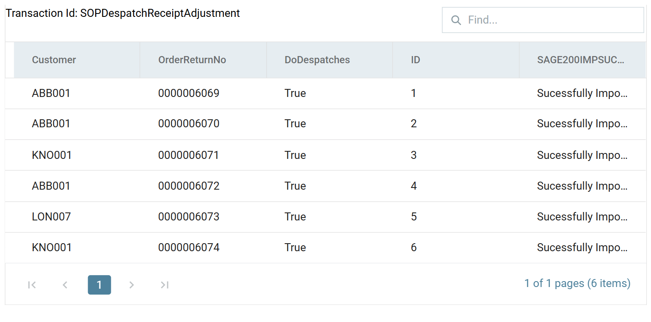
Task: Go to previous page arrow icon
Action: tap(65, 285)
